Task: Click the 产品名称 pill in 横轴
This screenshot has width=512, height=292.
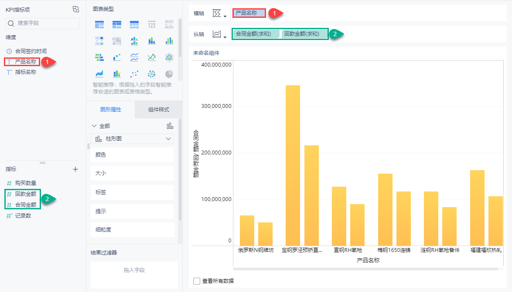Action: tap(249, 13)
